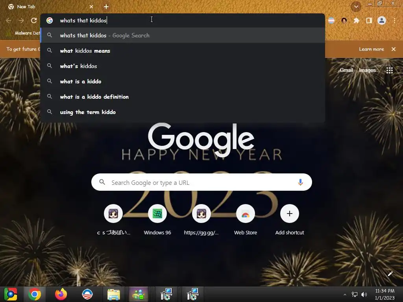Click the striped flag extension icon
The height and width of the screenshot is (302, 403).
pos(331,20)
